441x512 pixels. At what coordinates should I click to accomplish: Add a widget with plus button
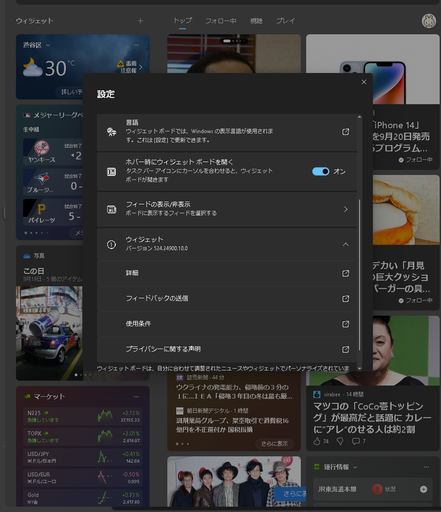click(140, 21)
